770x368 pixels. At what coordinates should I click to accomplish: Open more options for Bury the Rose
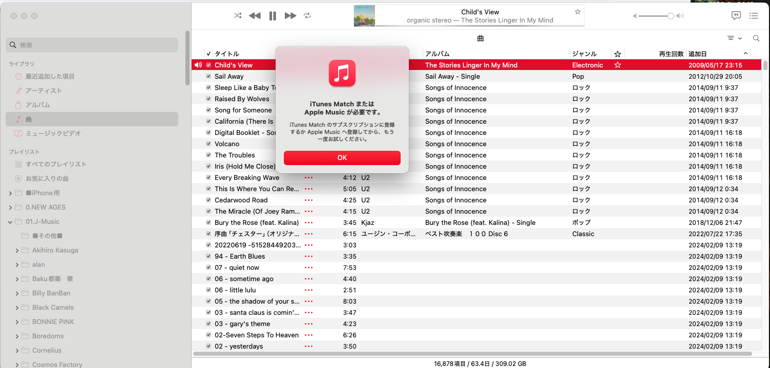(308, 222)
